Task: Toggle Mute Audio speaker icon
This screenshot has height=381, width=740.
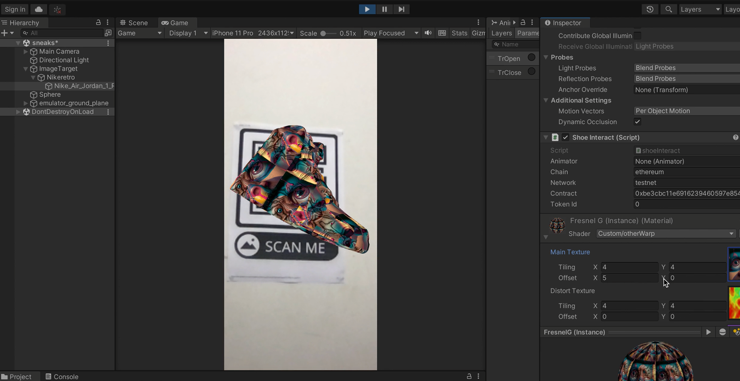Action: pyautogui.click(x=428, y=33)
